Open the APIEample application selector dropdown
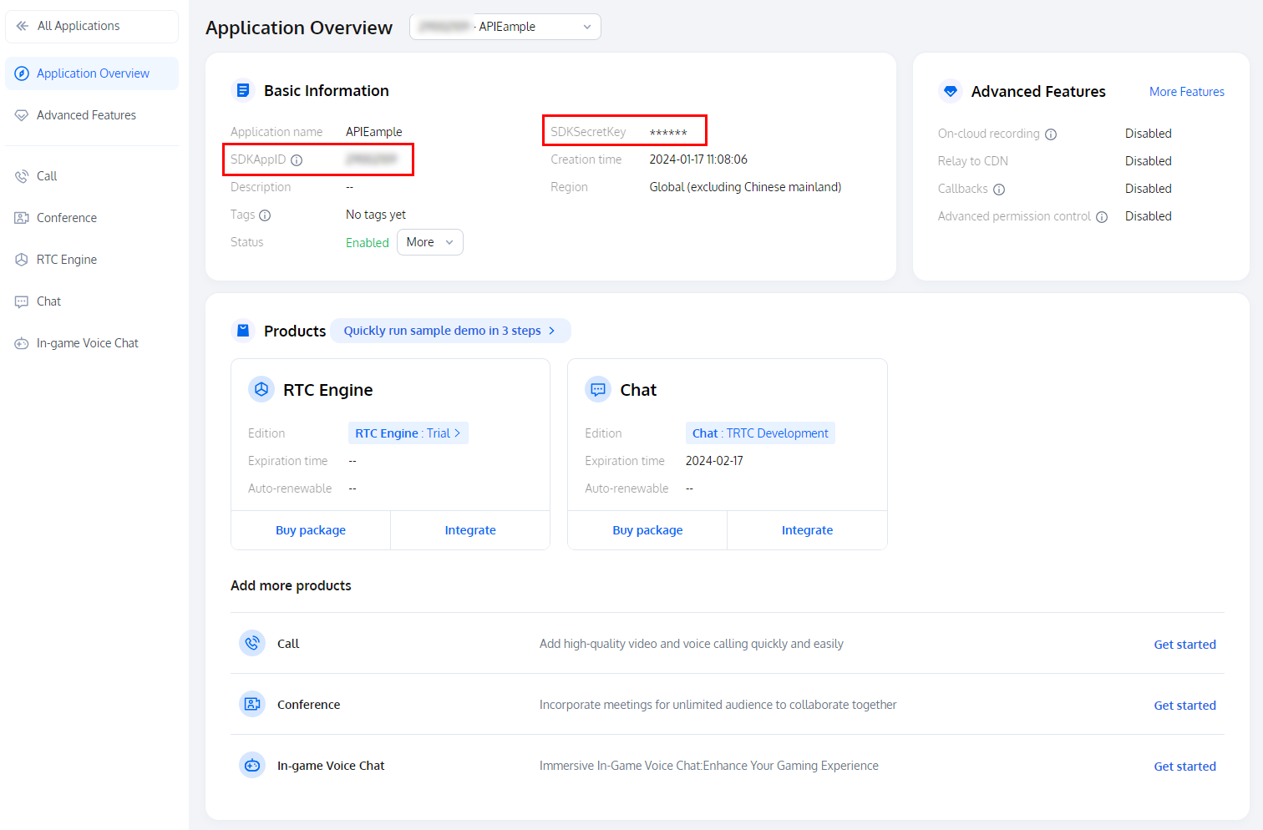 505,27
